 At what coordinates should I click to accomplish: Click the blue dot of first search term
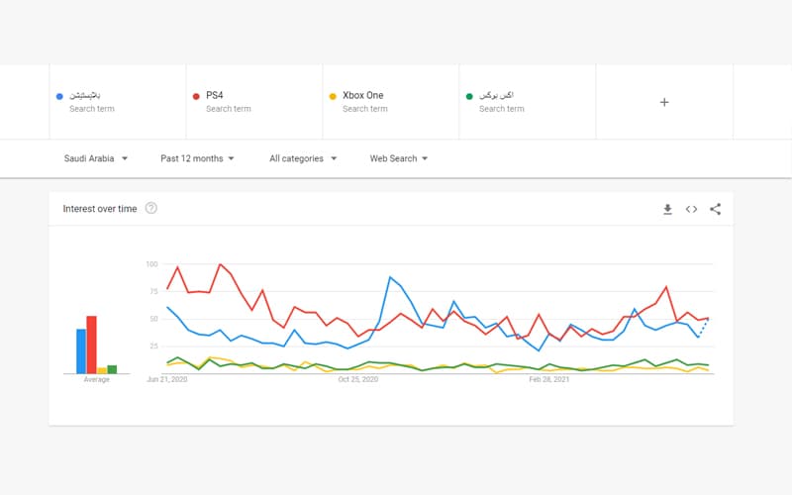click(x=60, y=96)
